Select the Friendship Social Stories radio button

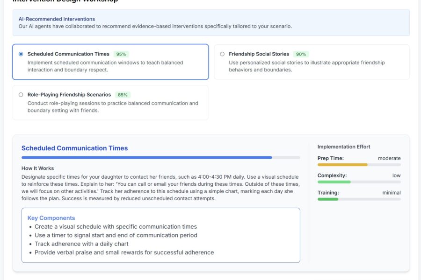pos(222,54)
